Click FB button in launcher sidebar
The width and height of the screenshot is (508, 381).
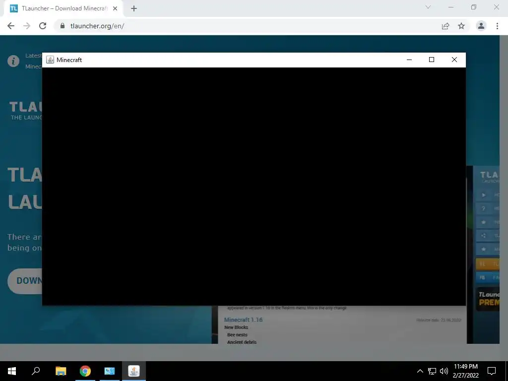[x=488, y=277]
